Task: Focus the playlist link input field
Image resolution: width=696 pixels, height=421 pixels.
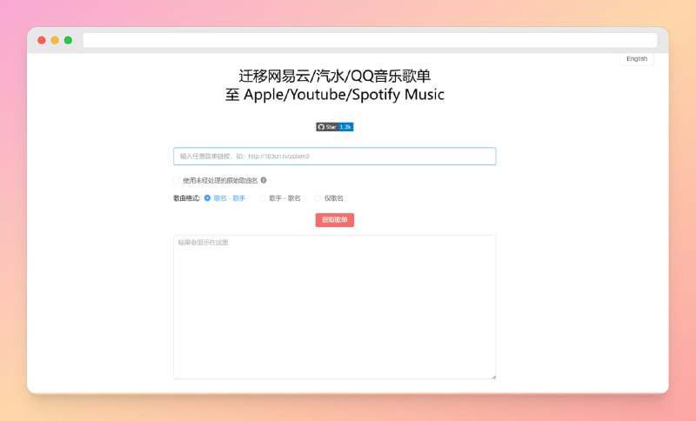Action: [335, 157]
